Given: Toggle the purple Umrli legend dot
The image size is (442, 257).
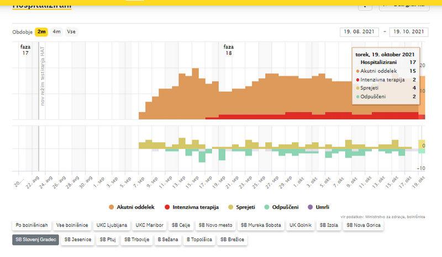Looking at the screenshot, I should 310,207.
